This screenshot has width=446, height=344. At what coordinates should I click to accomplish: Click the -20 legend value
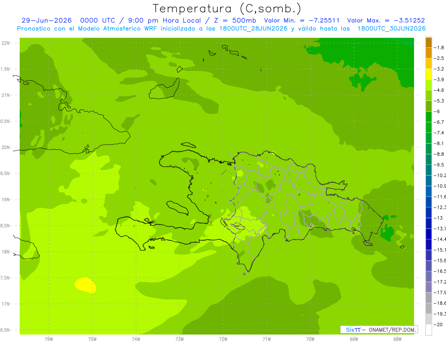(439, 325)
